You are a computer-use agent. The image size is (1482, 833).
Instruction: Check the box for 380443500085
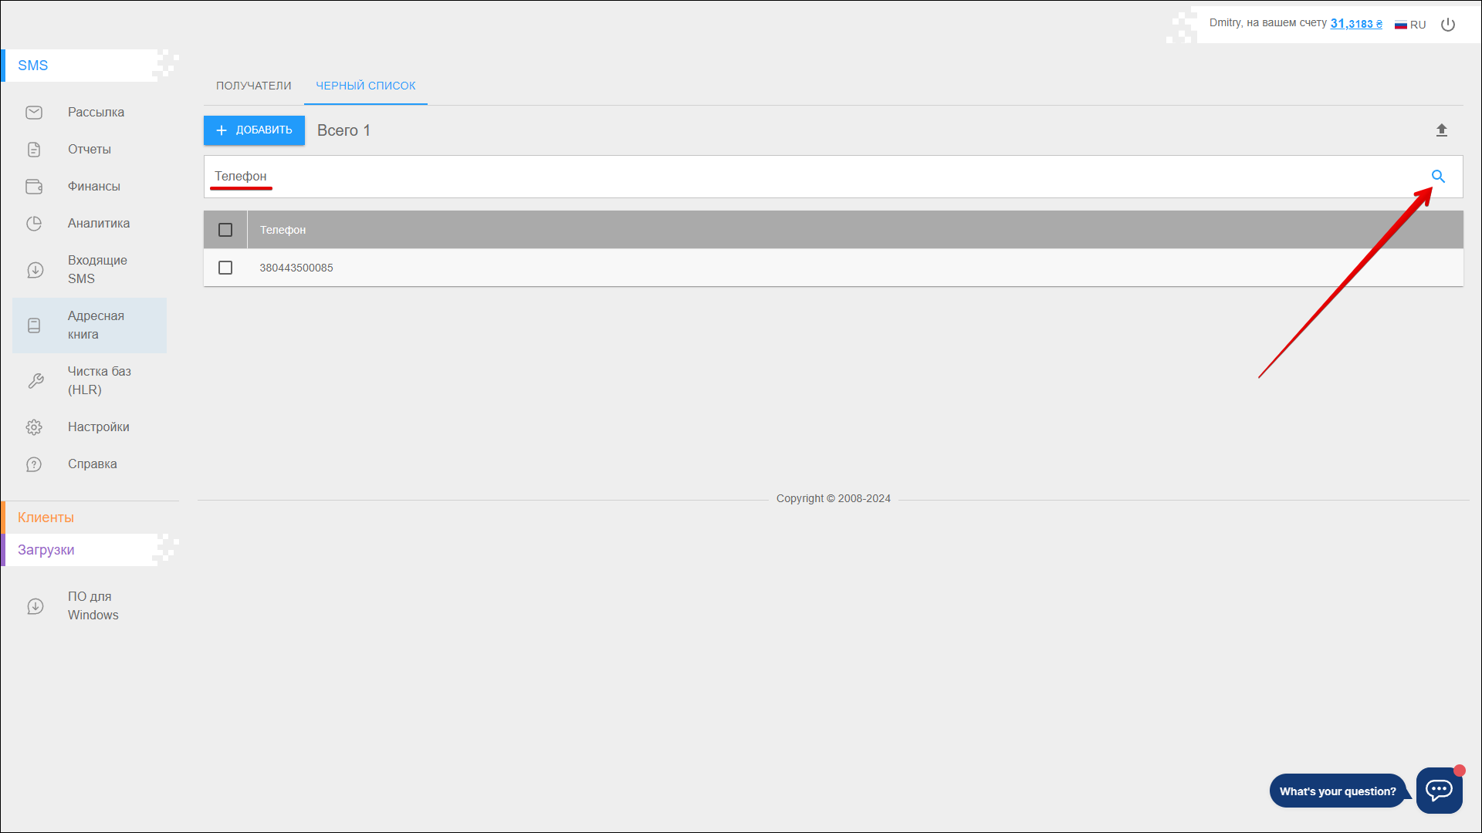pos(225,268)
